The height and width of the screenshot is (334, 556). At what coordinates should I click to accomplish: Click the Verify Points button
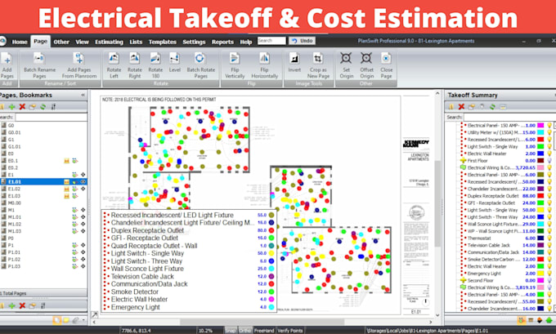289,329
